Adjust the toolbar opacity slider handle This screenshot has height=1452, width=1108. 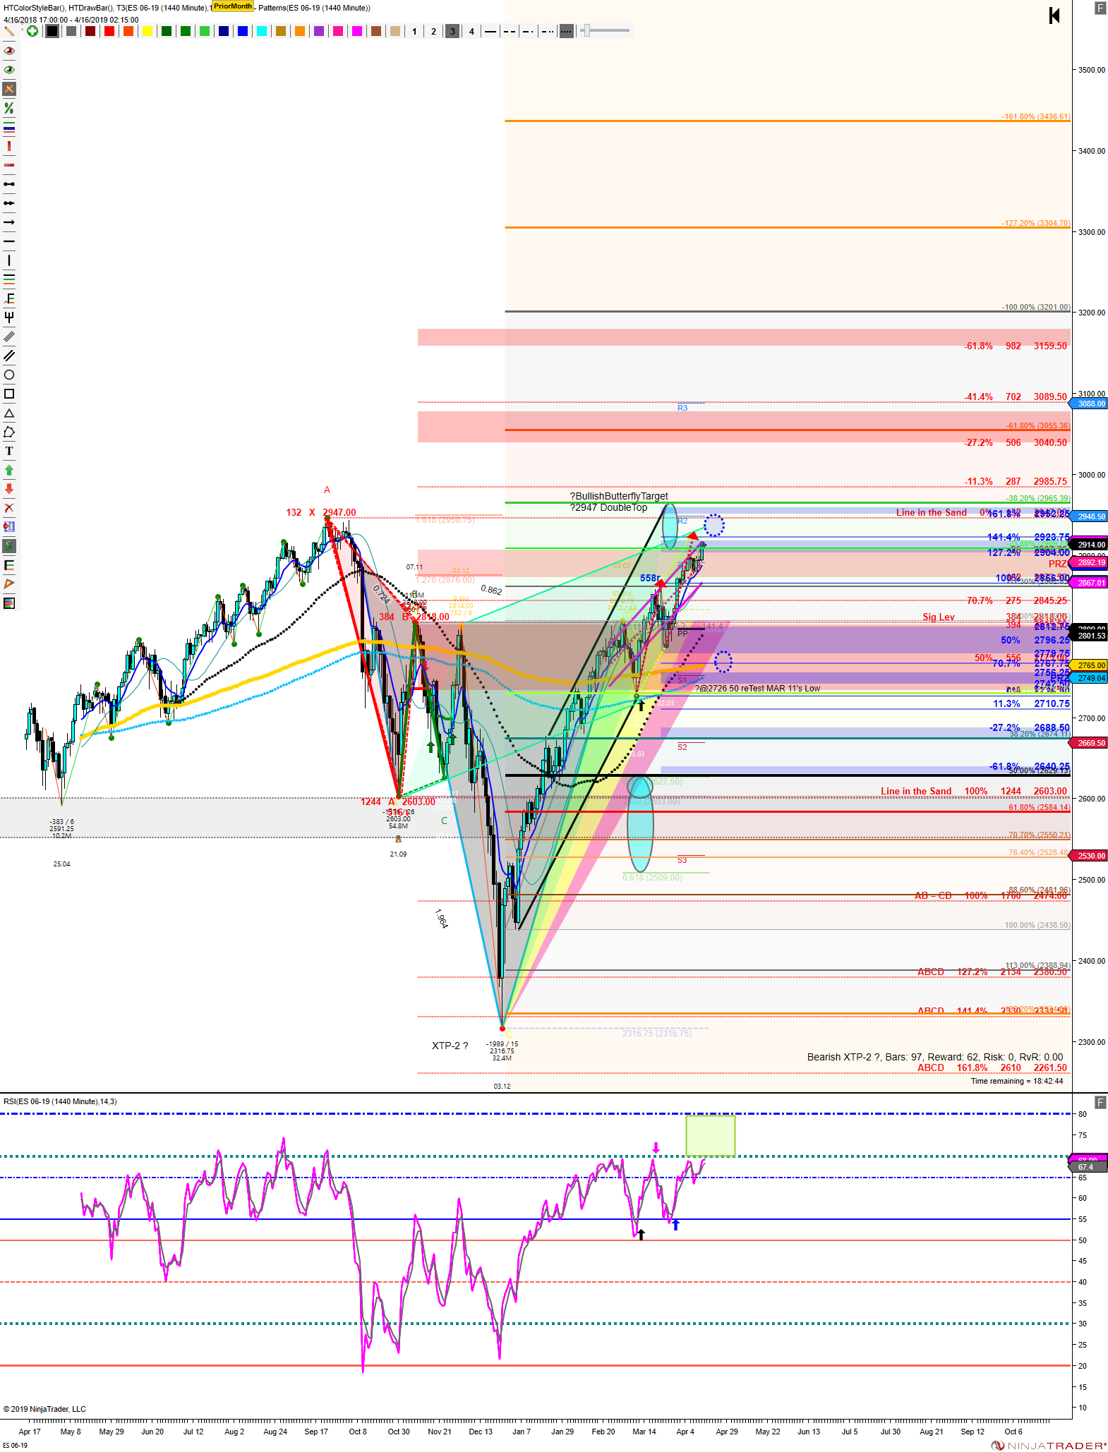point(586,30)
